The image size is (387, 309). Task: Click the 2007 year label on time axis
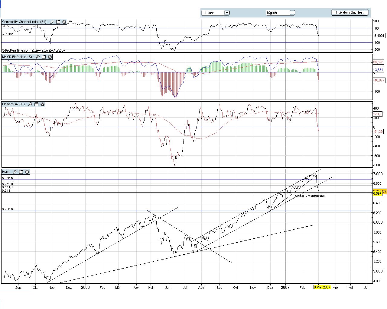pos(285,288)
